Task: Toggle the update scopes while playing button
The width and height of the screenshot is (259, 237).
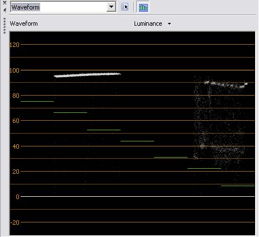Action: [143, 7]
